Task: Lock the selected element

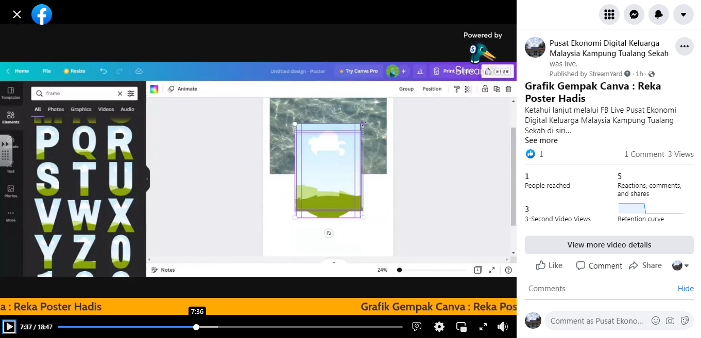Action: click(485, 89)
